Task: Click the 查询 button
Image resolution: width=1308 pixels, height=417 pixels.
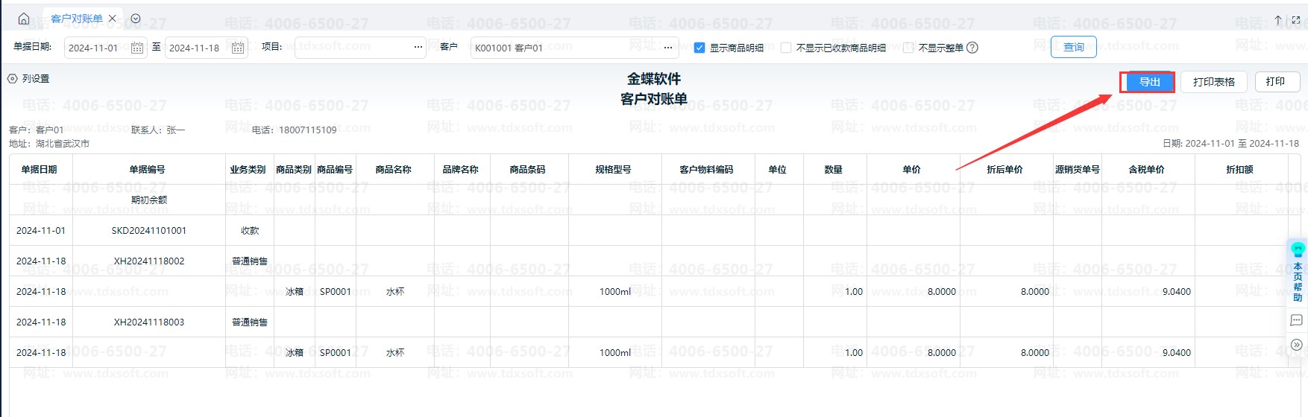Action: point(1073,47)
